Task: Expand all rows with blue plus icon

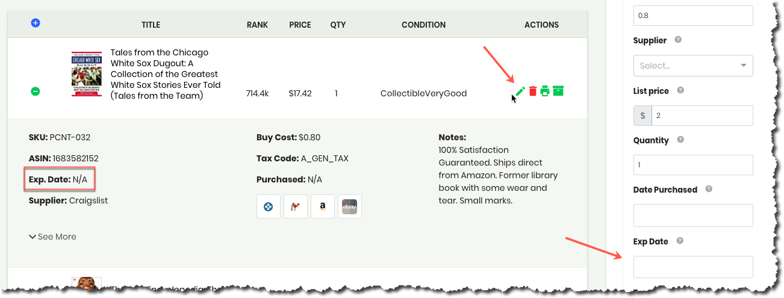Action: (x=36, y=23)
